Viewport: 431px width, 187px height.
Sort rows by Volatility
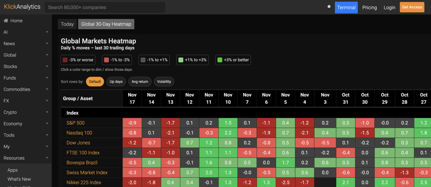pos(164,82)
